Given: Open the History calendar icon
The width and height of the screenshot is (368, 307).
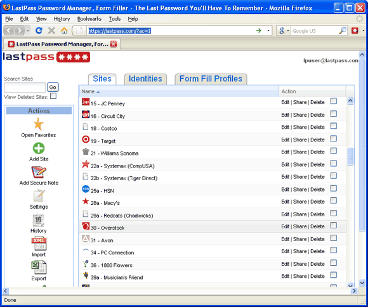Looking at the screenshot, I should [38, 220].
